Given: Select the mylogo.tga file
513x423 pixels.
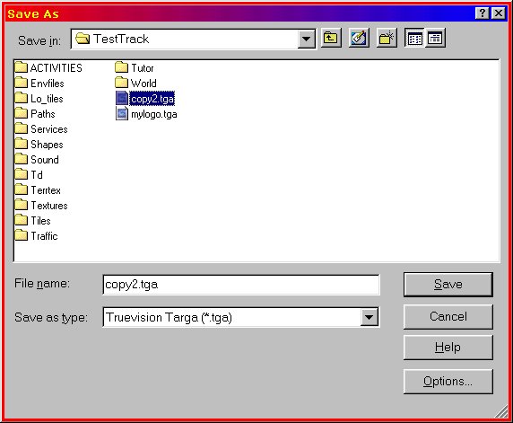Looking at the screenshot, I should (146, 114).
